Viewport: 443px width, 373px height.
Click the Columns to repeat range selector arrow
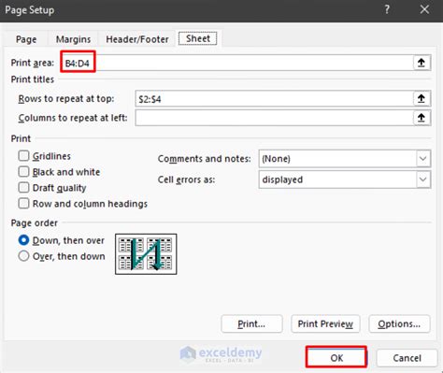[422, 118]
